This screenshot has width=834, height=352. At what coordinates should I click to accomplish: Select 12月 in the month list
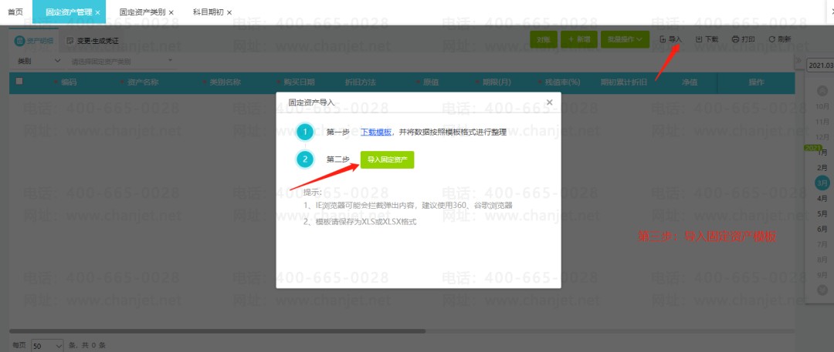pos(822,137)
